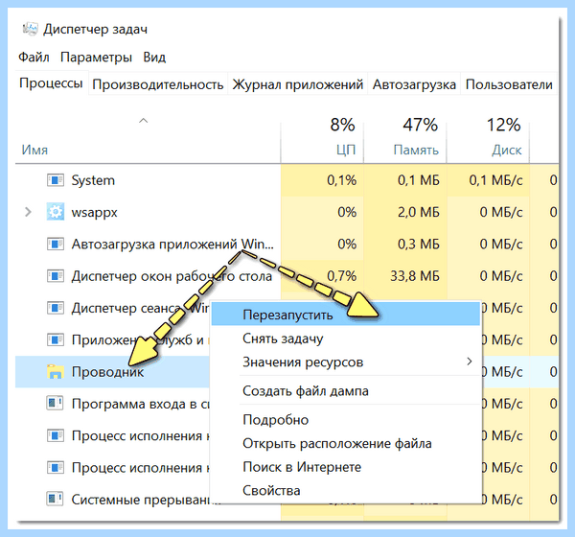Switch to the Автозагрузка tab
Screen dimensions: 575x537
pos(414,84)
